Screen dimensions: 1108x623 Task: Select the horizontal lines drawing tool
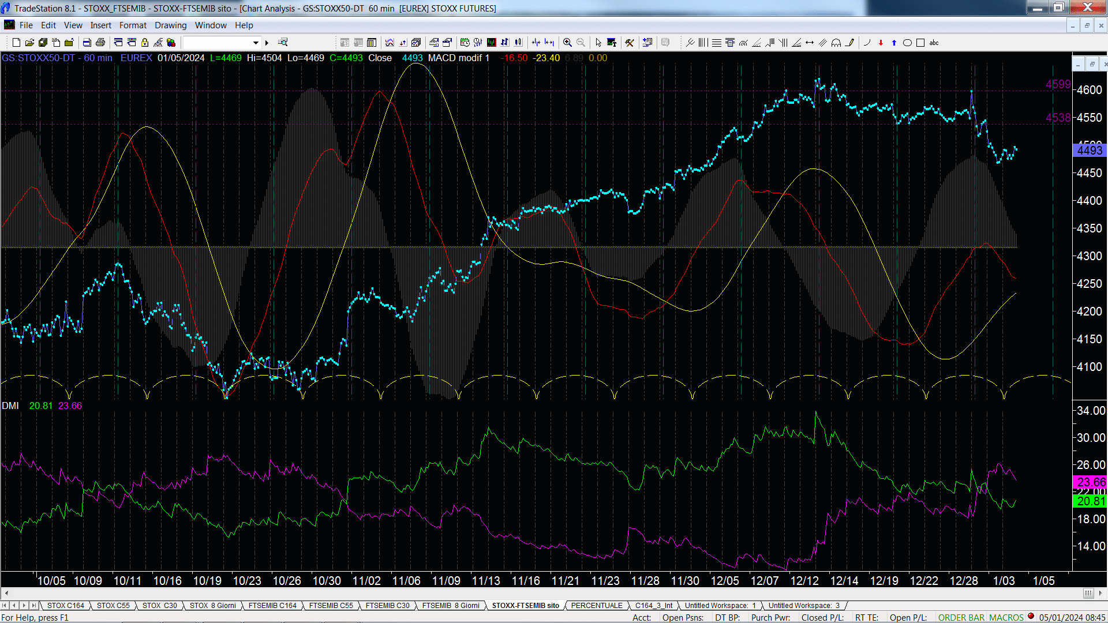(x=717, y=43)
